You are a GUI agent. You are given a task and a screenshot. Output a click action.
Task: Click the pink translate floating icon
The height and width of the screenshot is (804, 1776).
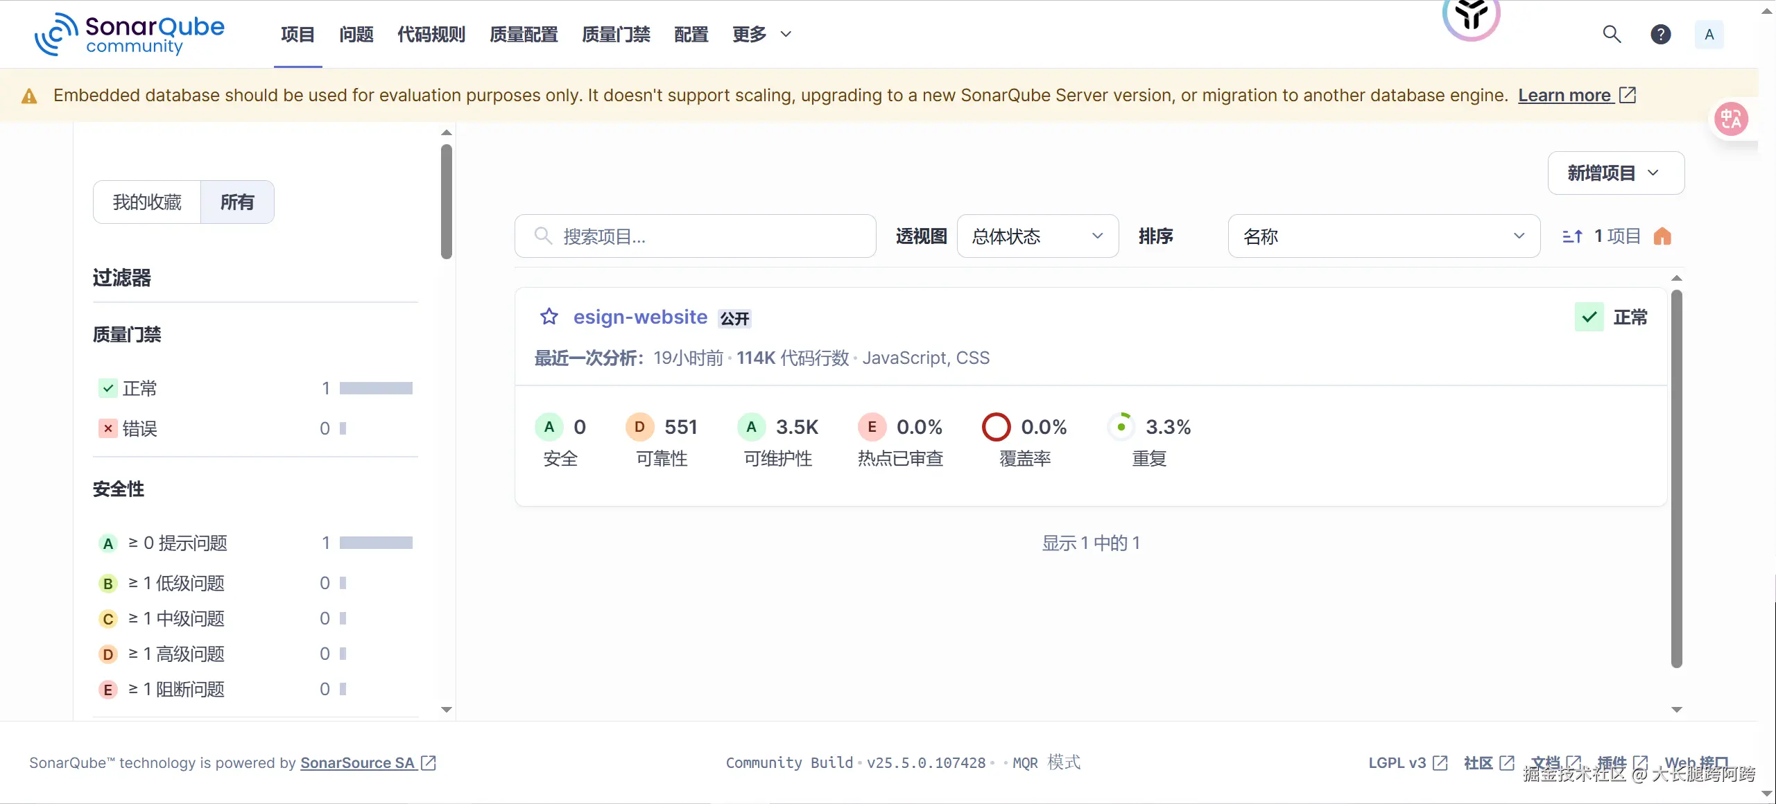1731,119
